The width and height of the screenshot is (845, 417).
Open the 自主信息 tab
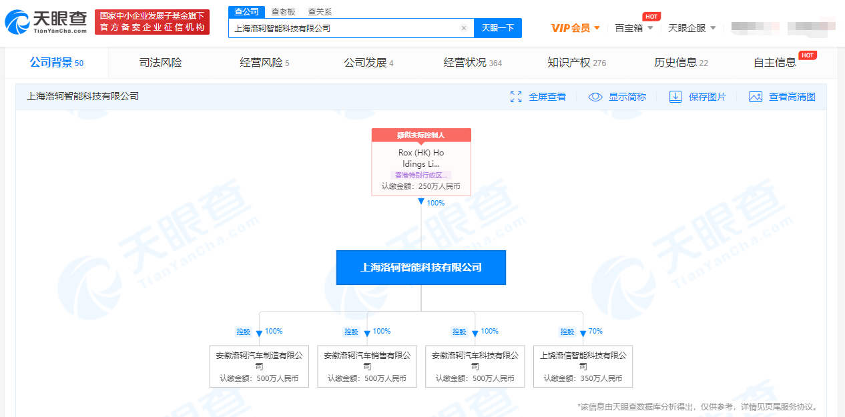tap(775, 63)
